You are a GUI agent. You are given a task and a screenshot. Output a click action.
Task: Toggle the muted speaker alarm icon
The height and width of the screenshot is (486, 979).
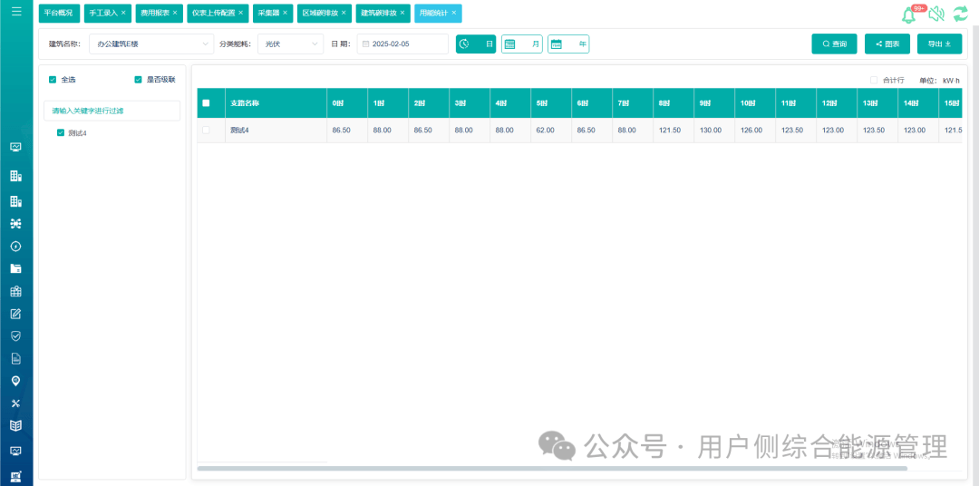click(x=935, y=15)
